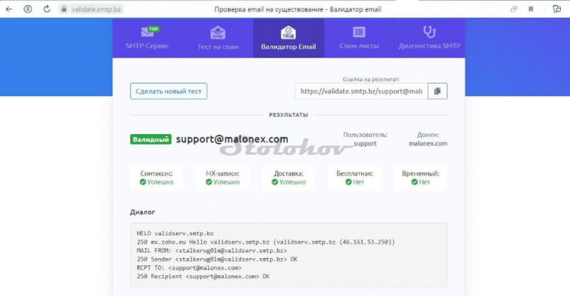Click the lock icon in address bar
The width and height of the screenshot is (570, 296).
[64, 9]
